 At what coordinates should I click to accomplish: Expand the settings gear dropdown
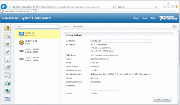pos(175,26)
